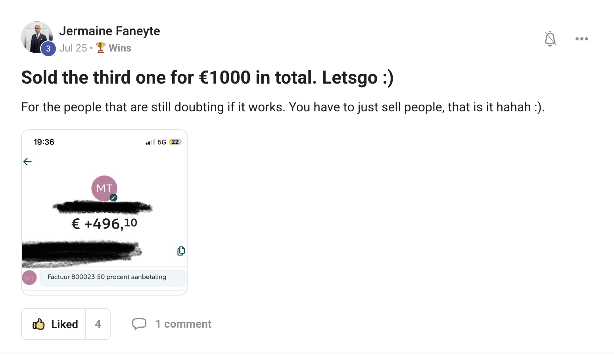This screenshot has width=614, height=355.
Task: Open the Wins category label
Action: [x=120, y=48]
